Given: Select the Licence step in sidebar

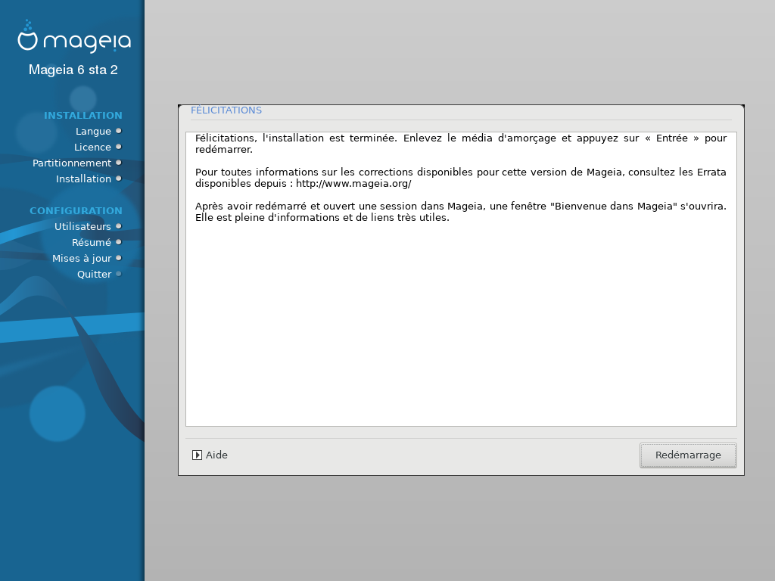Looking at the screenshot, I should [x=92, y=148].
